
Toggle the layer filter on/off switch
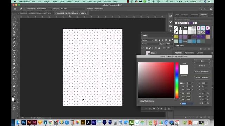(173, 40)
